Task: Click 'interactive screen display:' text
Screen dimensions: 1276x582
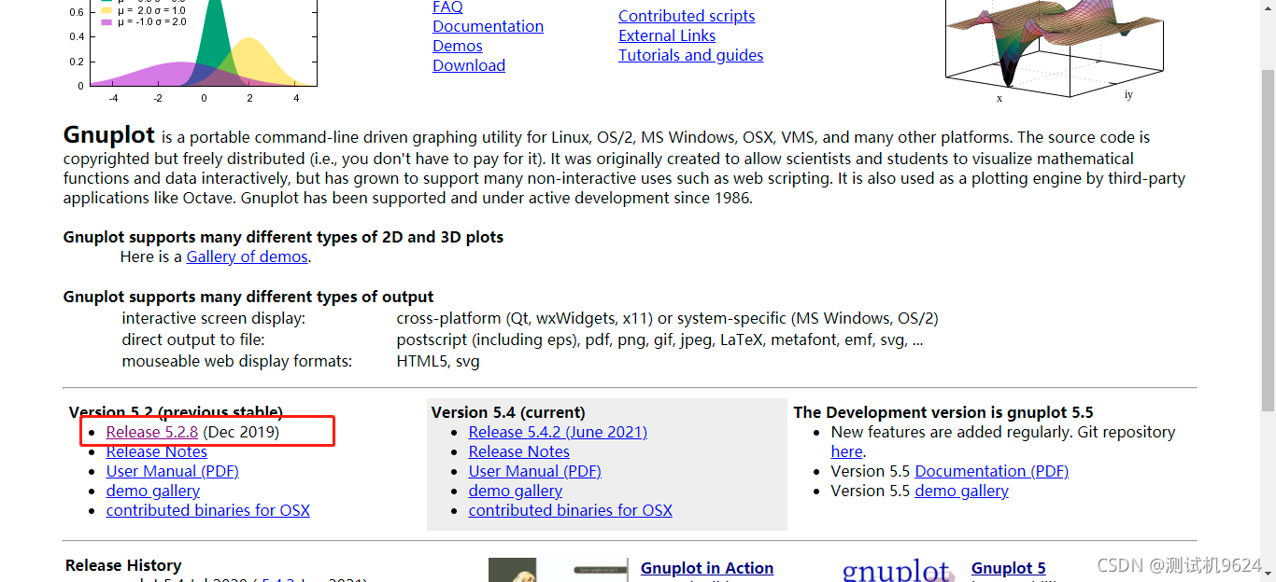Action: tap(214, 318)
